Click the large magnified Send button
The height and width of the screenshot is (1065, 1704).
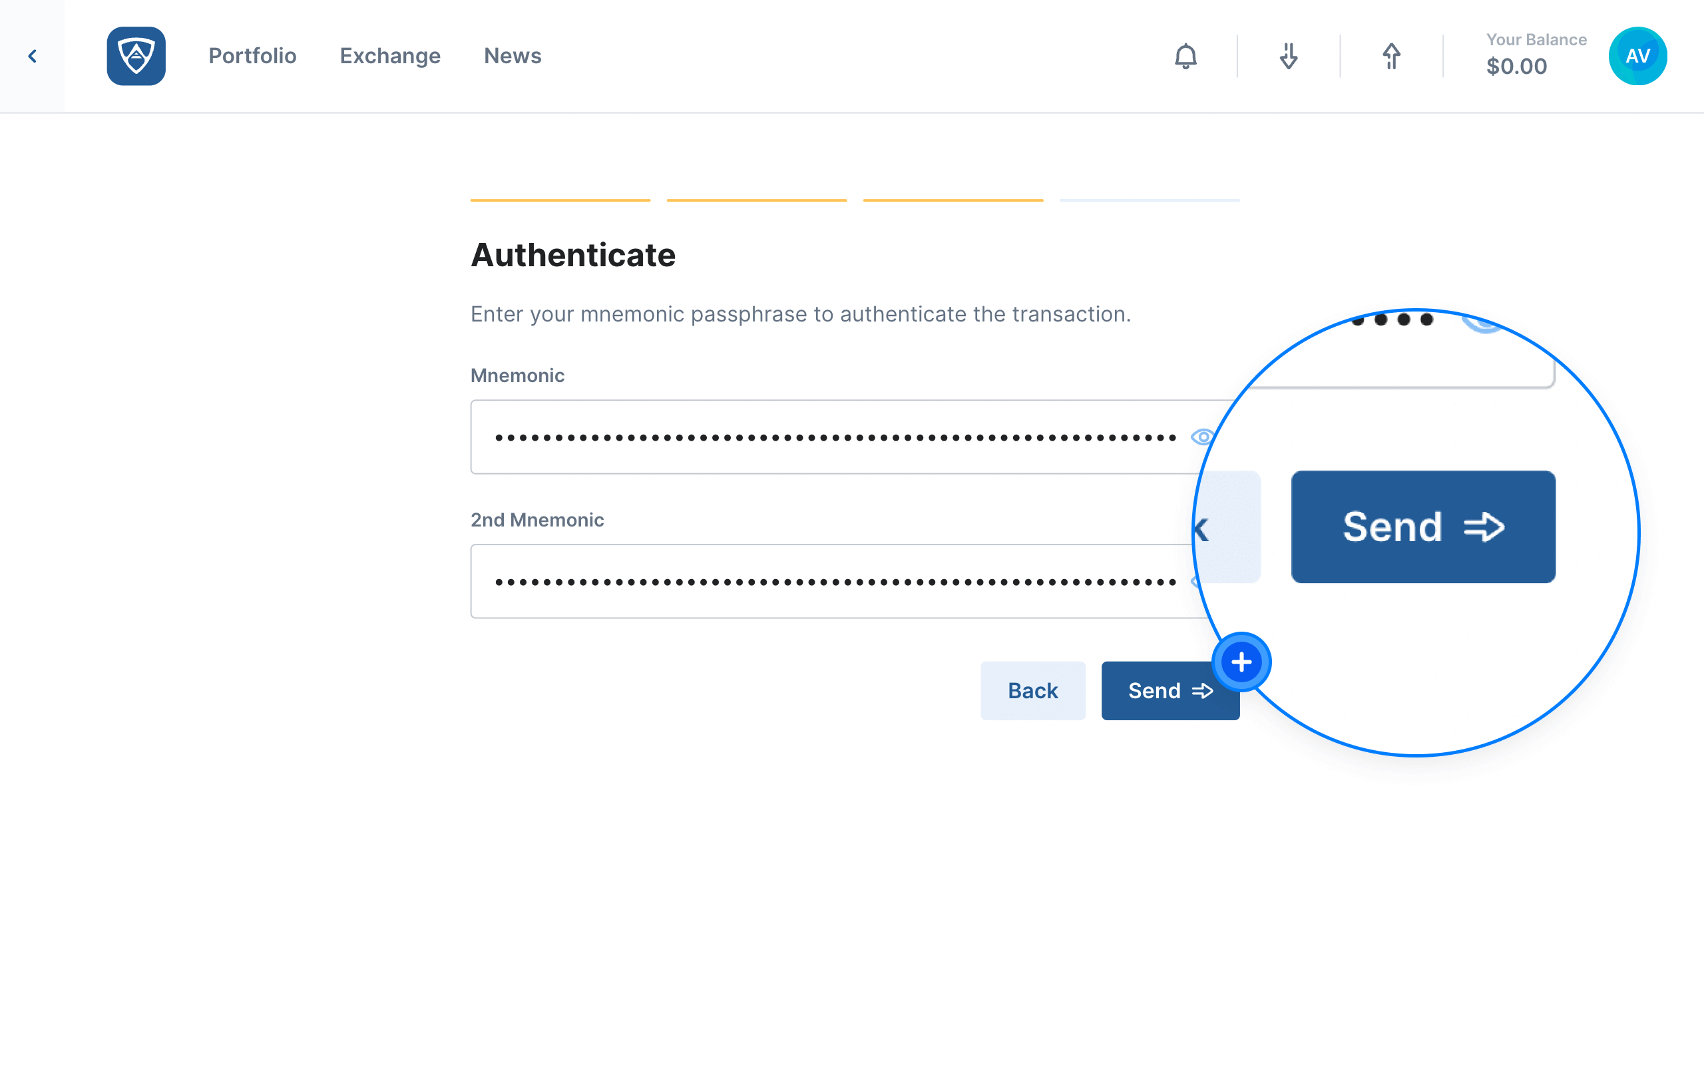click(x=1423, y=527)
